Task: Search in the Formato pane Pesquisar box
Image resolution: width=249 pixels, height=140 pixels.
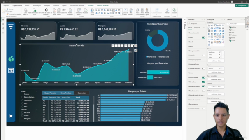Action: click(196, 23)
